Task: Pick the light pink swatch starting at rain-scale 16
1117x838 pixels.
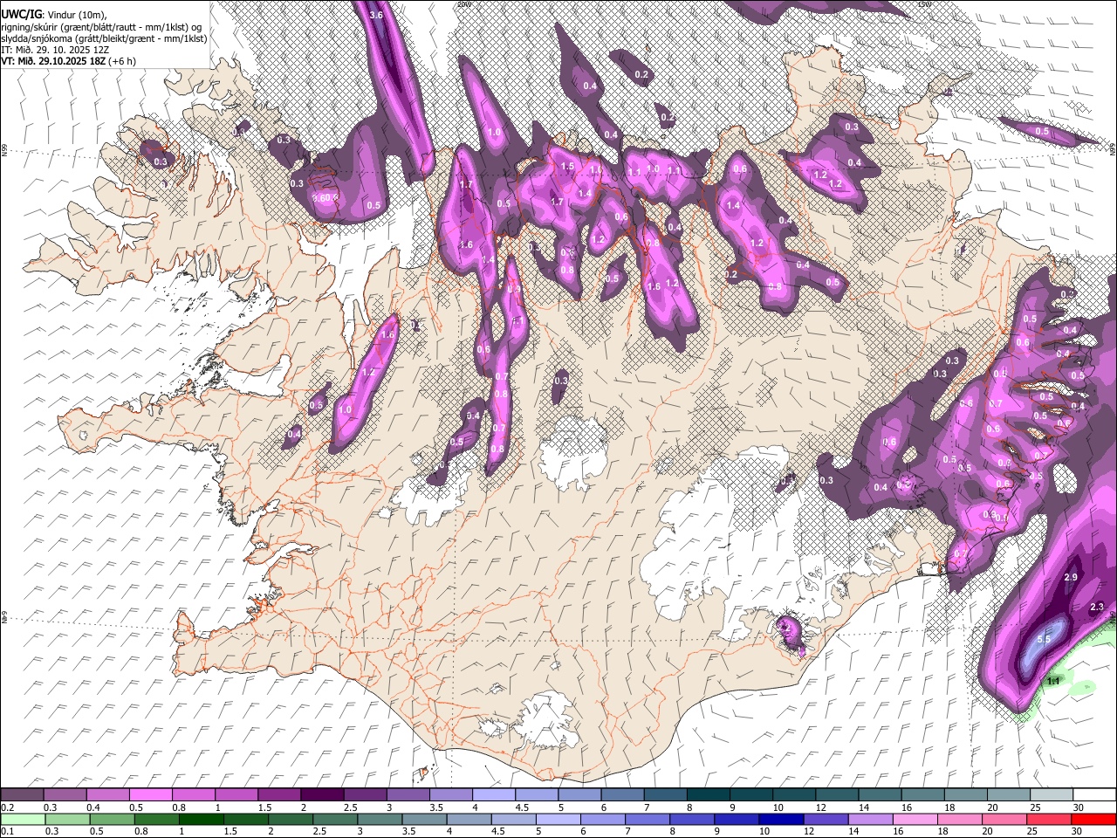Action: (915, 819)
